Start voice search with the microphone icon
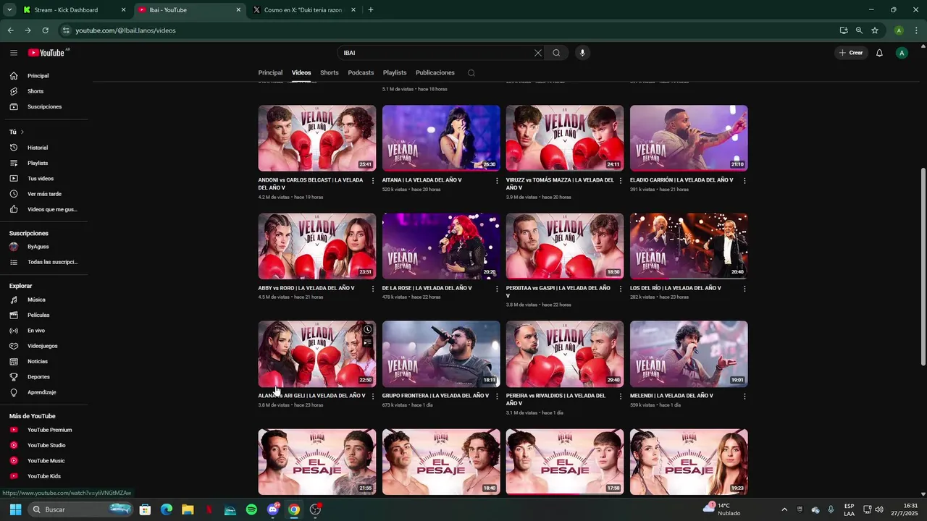The image size is (927, 521). point(582,53)
